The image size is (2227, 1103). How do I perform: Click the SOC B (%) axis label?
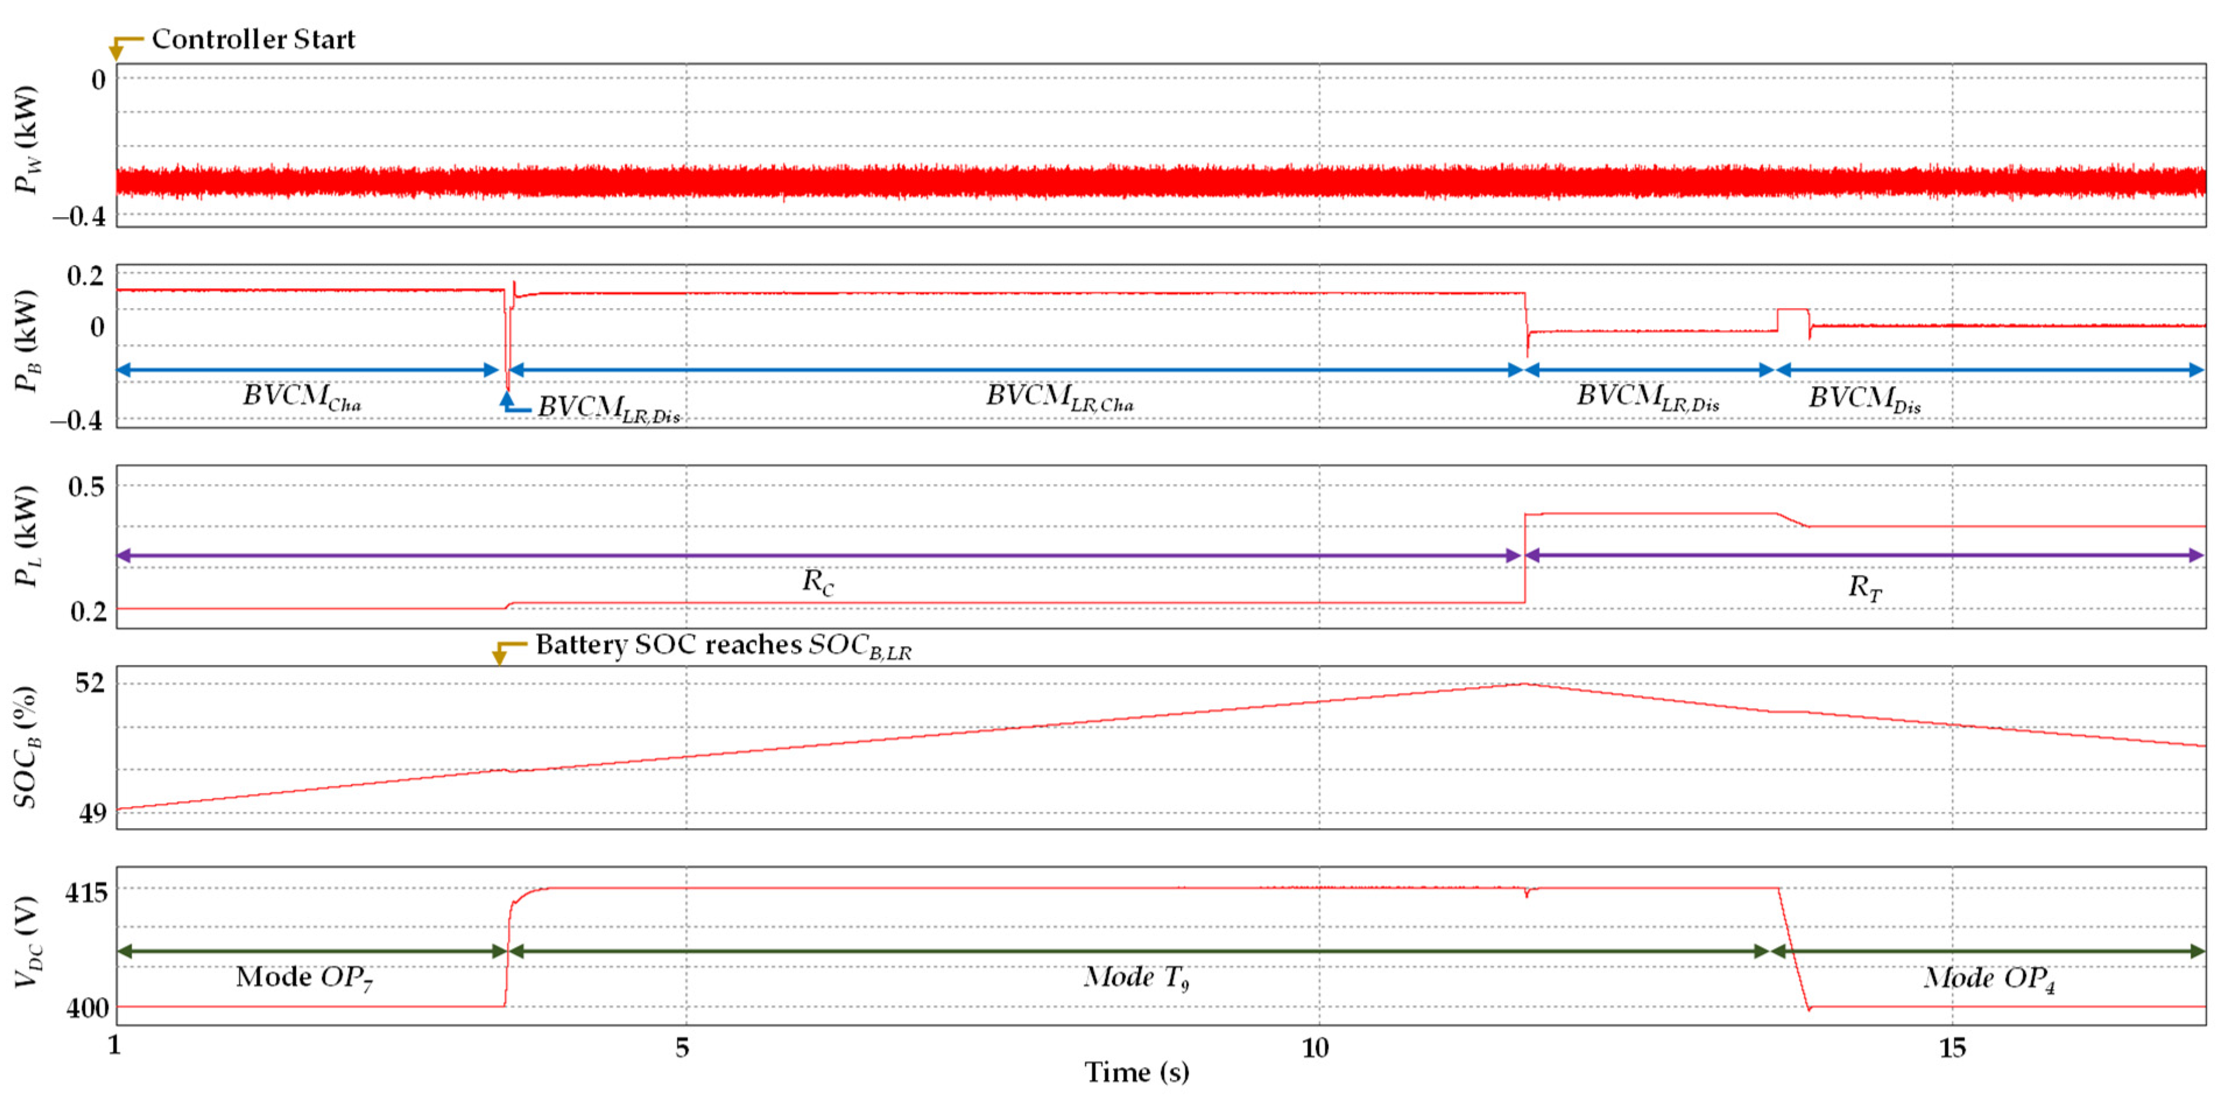coord(26,747)
